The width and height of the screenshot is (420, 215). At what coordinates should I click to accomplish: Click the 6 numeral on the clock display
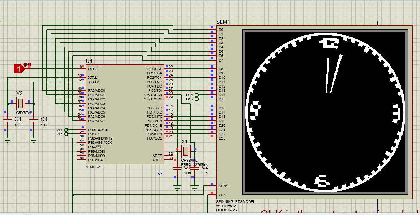[x=322, y=181]
